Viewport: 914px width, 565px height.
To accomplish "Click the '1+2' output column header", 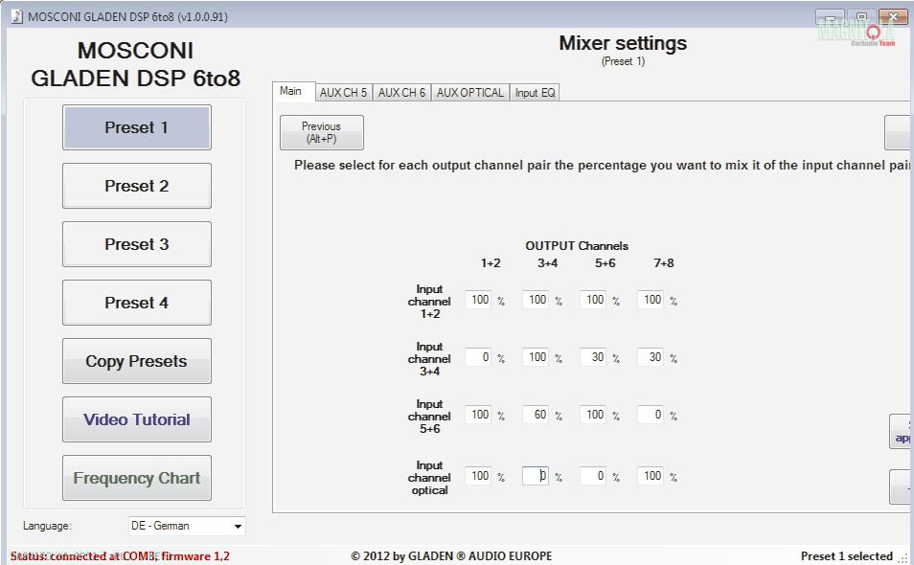I will [x=491, y=263].
